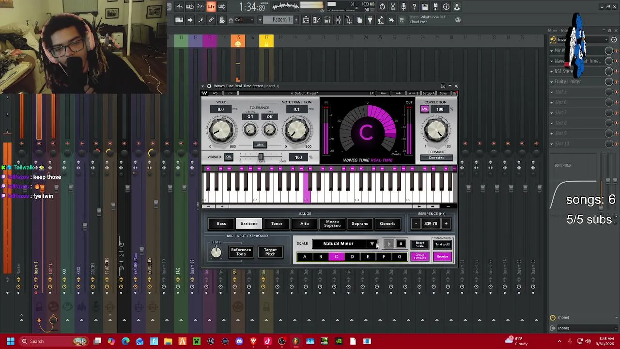Click the MIDI input Level knob

click(x=216, y=252)
